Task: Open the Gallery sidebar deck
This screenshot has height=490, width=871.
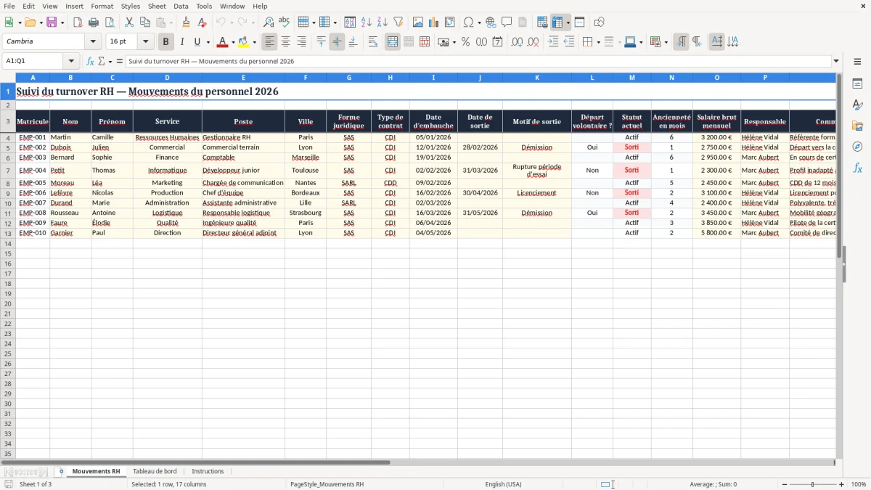Action: (x=857, y=126)
